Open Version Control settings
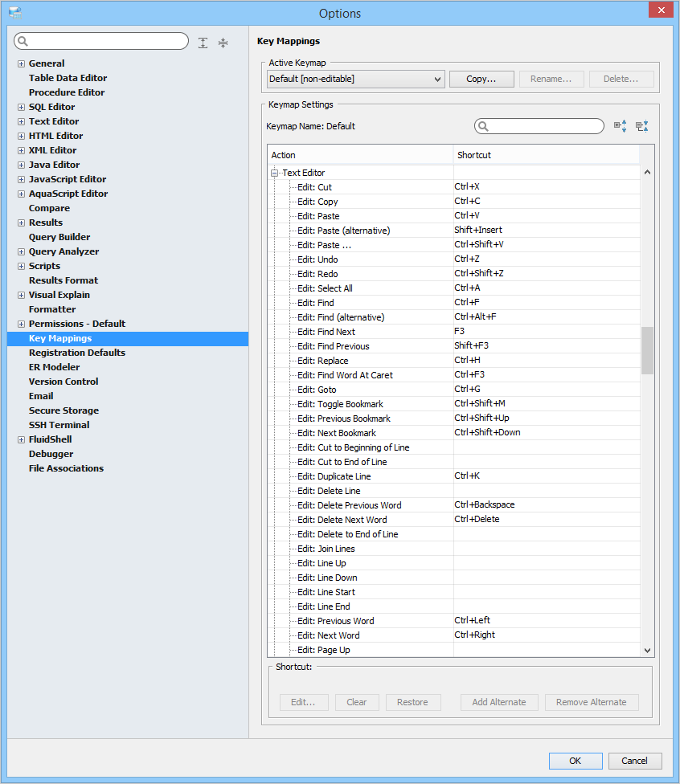Screen dimensions: 680x784 tap(63, 382)
